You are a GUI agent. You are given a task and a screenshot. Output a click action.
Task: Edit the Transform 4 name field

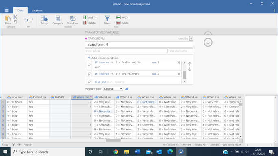139,45
